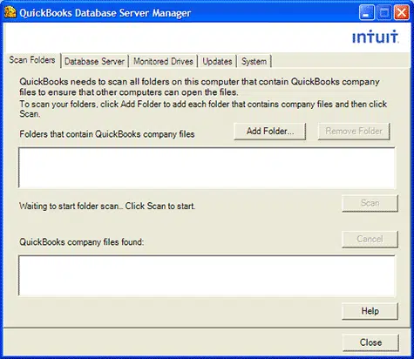Click the Close button at bottom
The width and height of the screenshot is (414, 359).
(x=370, y=342)
